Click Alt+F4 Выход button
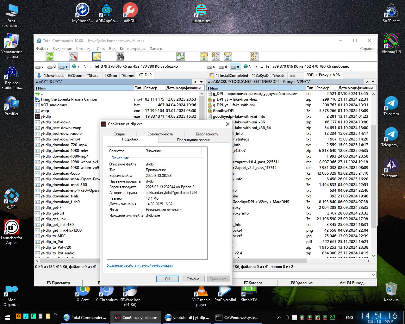Screen dimensions: 405x324 click(x=352, y=283)
